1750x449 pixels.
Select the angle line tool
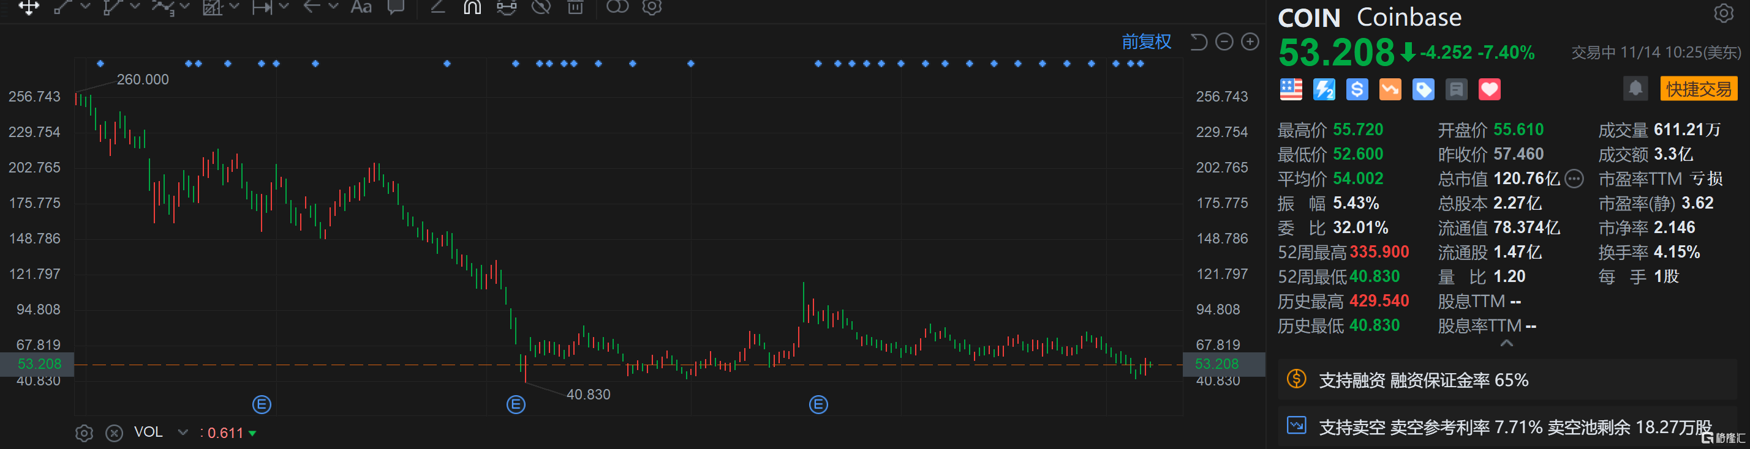[438, 7]
